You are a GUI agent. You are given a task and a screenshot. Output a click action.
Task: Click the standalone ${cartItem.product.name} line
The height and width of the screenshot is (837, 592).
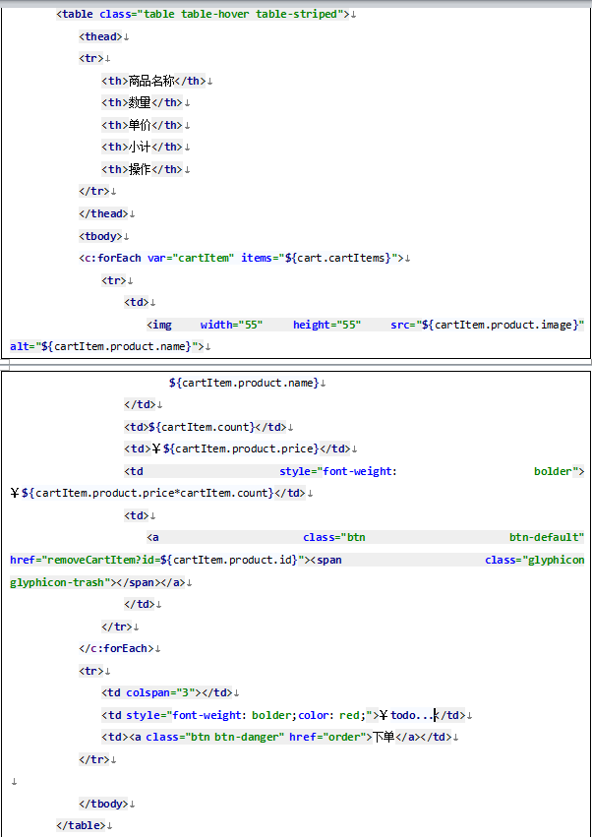pos(244,383)
